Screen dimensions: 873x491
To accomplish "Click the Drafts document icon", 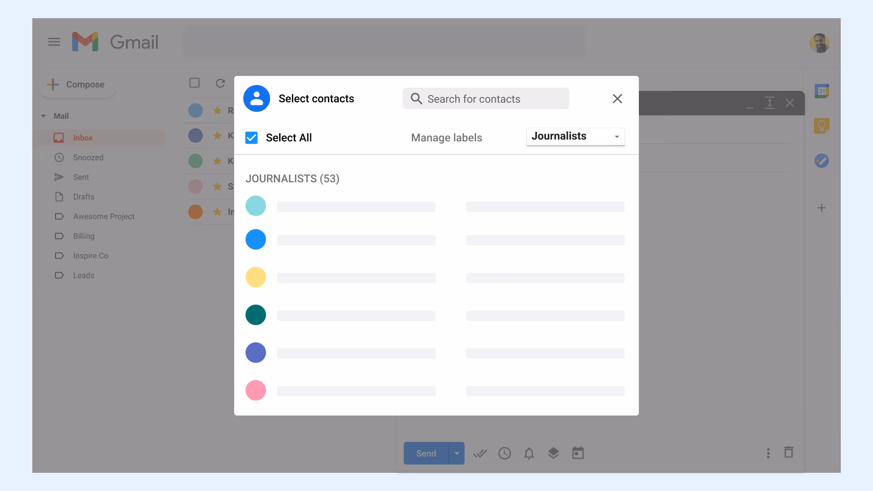I will (x=59, y=197).
